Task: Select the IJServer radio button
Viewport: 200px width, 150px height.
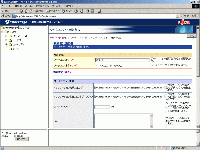Action: point(97,66)
